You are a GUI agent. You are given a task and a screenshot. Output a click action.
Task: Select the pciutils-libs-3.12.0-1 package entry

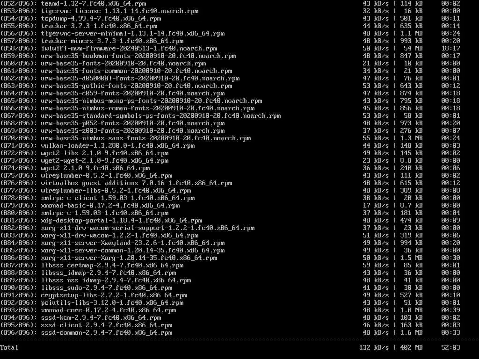coord(112,303)
